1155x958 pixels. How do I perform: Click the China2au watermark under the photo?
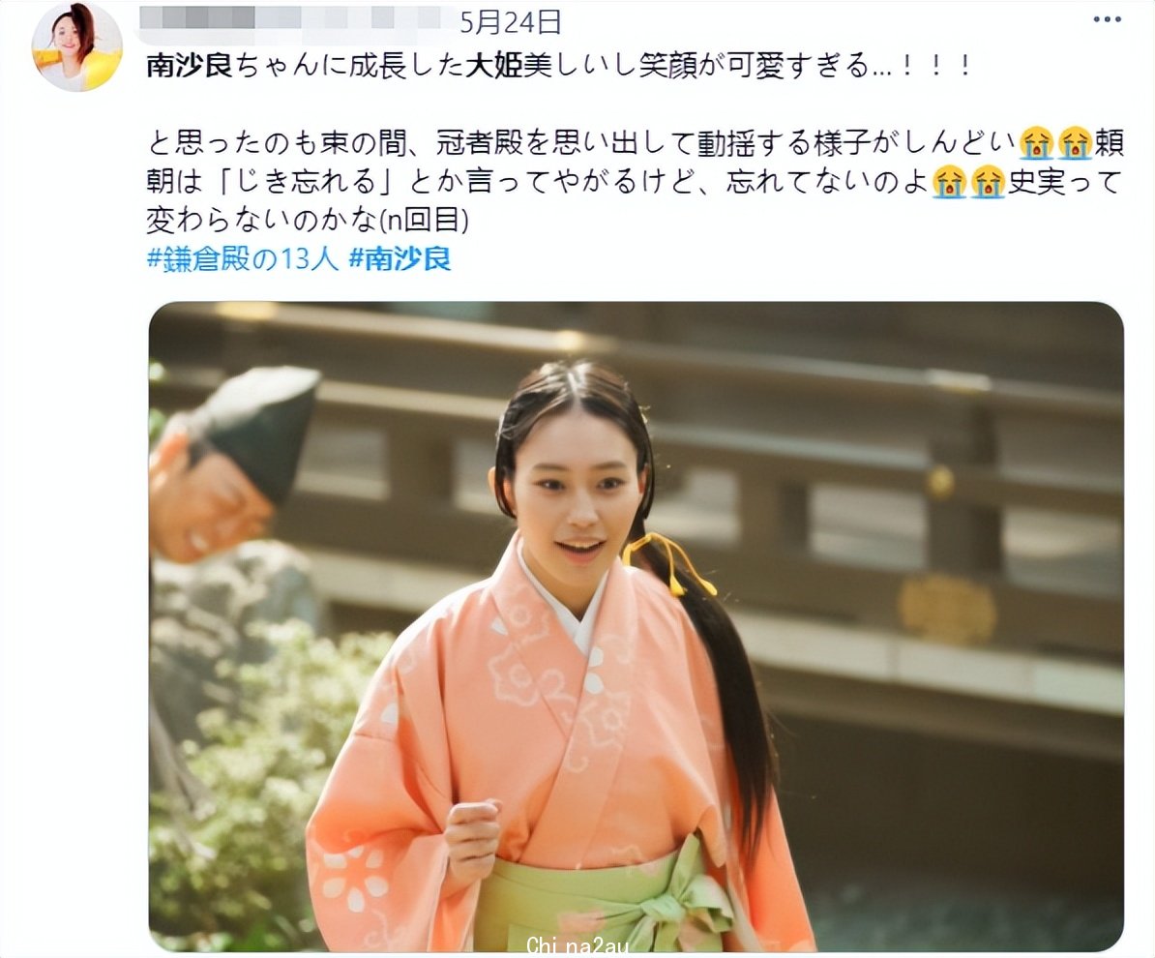tap(577, 944)
